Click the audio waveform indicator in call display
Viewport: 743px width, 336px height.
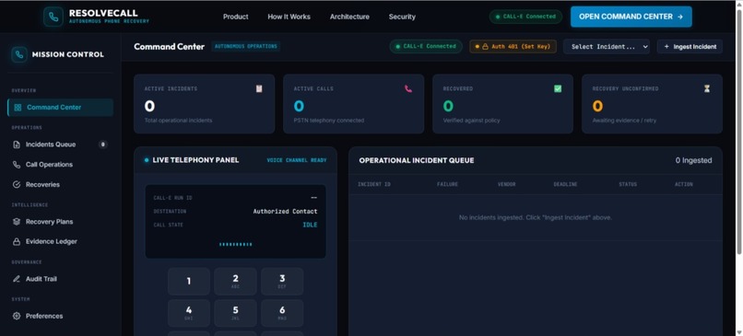pos(235,245)
